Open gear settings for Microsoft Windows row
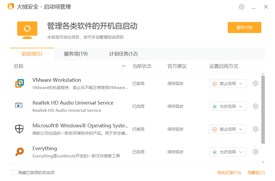275x181 pixels. [256, 129]
